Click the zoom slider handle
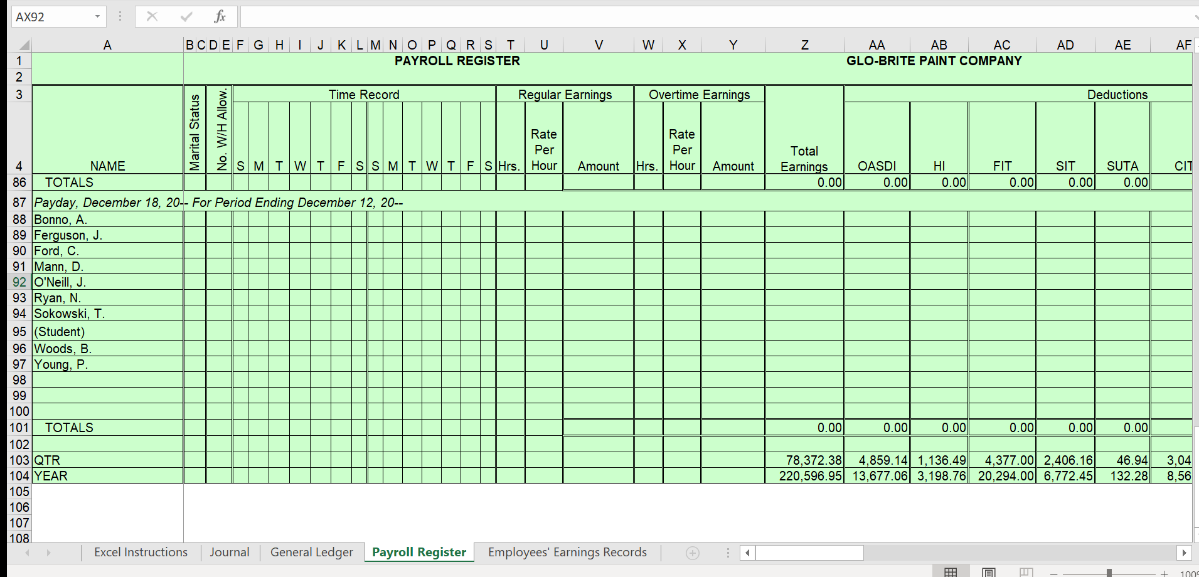The width and height of the screenshot is (1199, 577). click(1109, 573)
